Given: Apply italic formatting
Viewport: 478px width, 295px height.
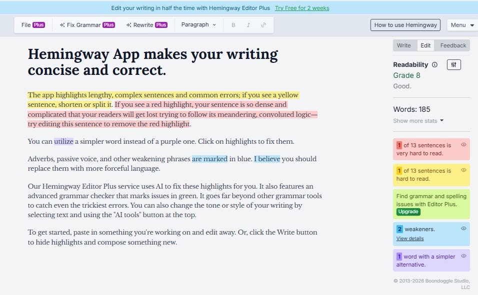Looking at the screenshot, I should click(248, 24).
